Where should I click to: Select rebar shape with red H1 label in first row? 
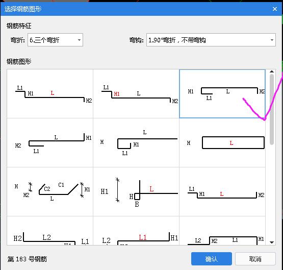coord(136,94)
